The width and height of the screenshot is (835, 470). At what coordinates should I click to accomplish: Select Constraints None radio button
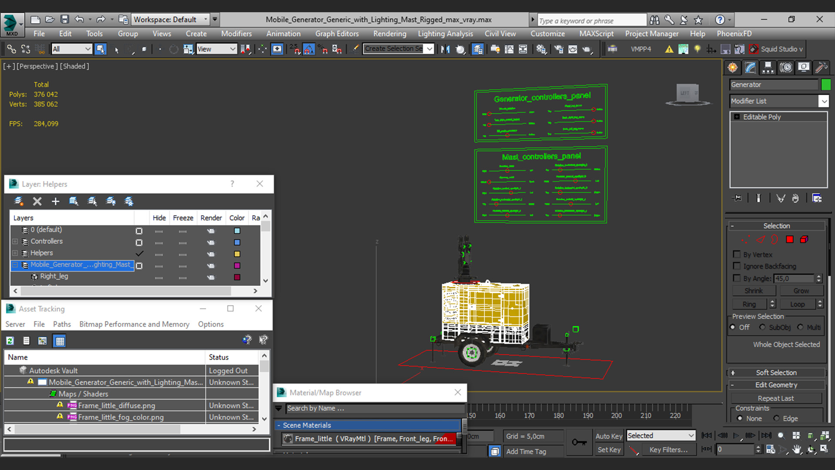click(x=740, y=418)
